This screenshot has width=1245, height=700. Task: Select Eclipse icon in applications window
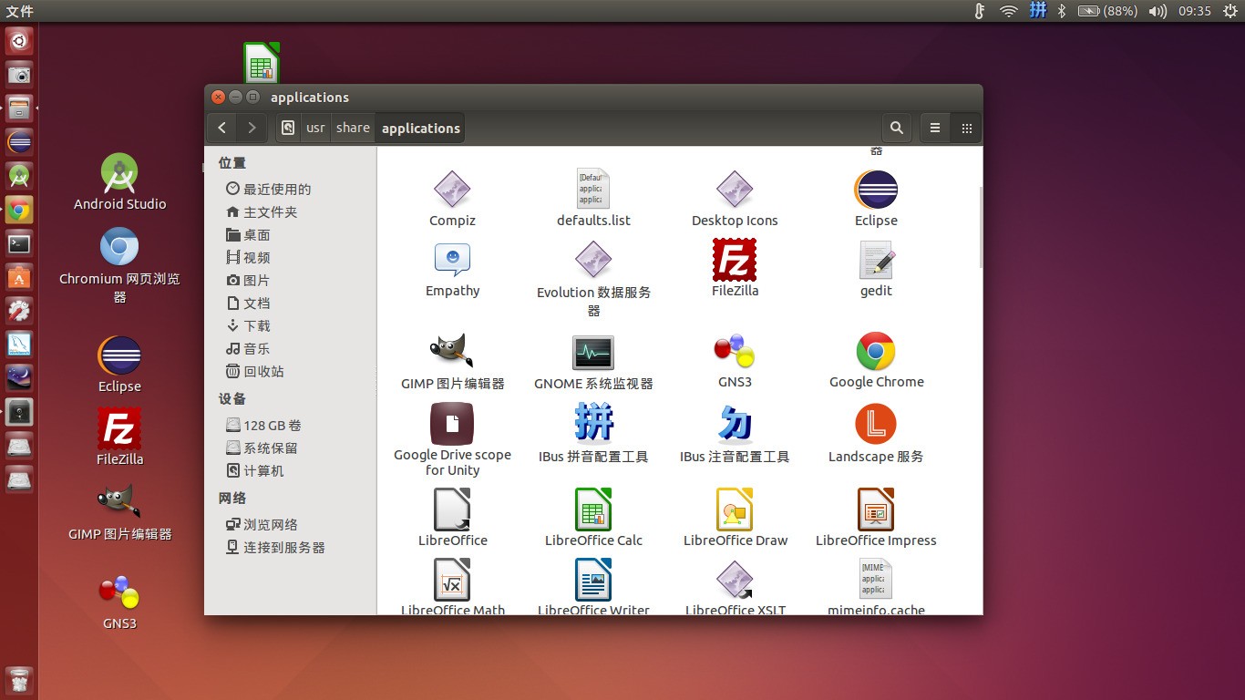pos(876,199)
